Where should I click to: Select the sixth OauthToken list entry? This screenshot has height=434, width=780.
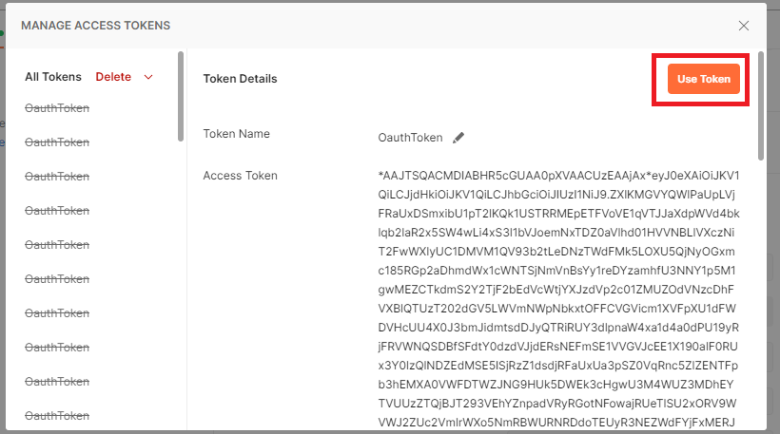pos(57,279)
